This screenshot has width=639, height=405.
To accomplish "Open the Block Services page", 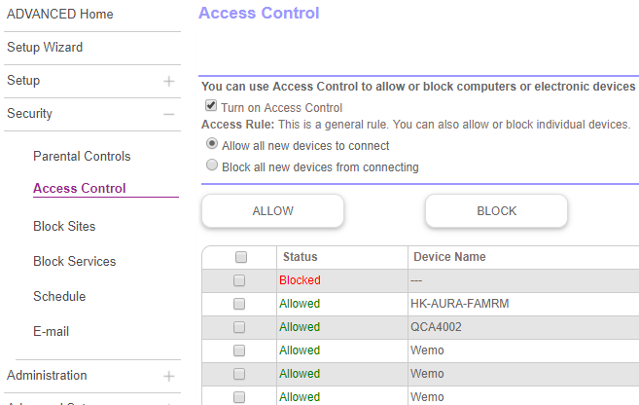I will coord(74,262).
